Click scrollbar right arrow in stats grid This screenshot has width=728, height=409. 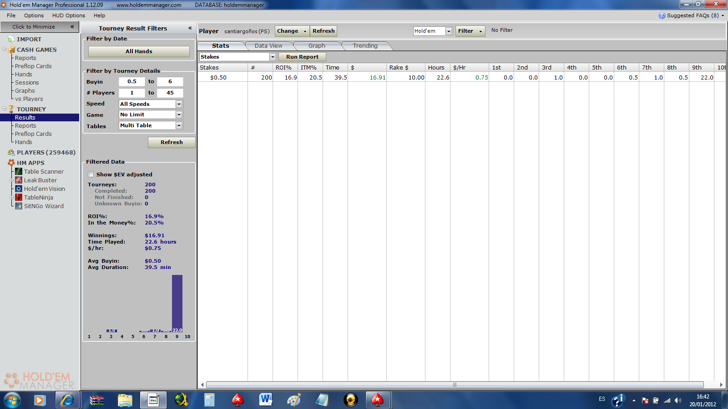tap(721, 385)
